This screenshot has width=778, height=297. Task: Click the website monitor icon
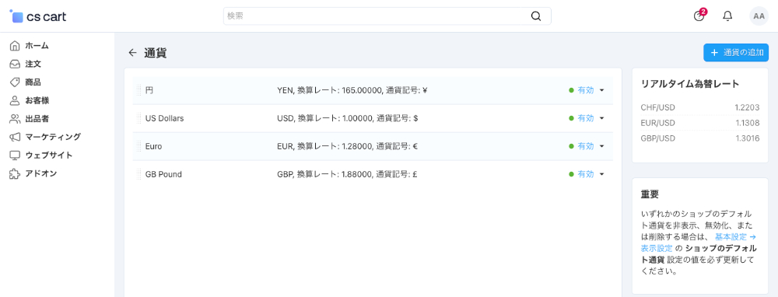[15, 155]
